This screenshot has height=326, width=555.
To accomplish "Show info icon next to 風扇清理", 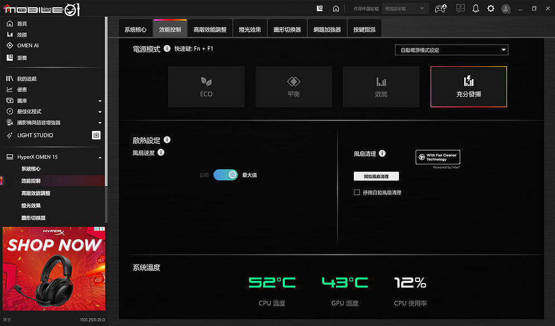I will tap(382, 153).
